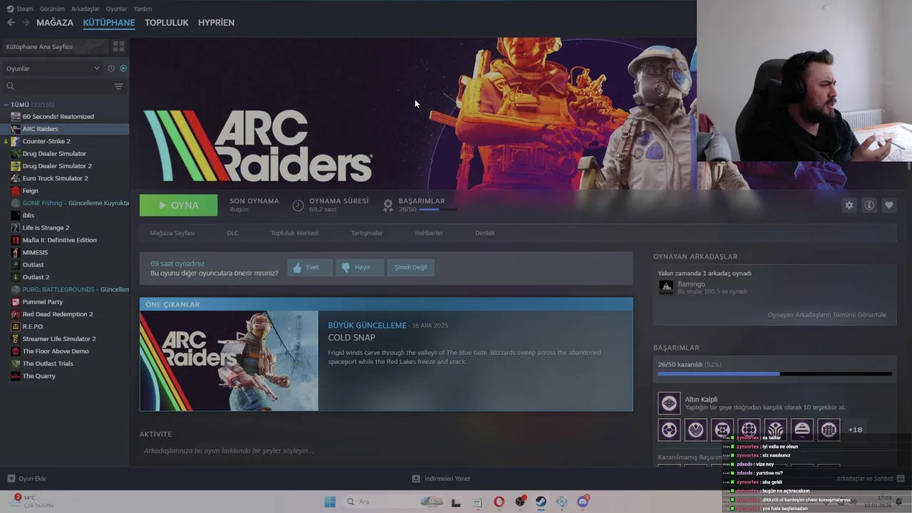Click the R.E.P.O. game icon
Screen dimensions: 912x513
point(16,326)
